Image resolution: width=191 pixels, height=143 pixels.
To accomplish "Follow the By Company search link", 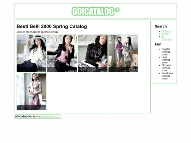I will pyautogui.click(x=167, y=38).
